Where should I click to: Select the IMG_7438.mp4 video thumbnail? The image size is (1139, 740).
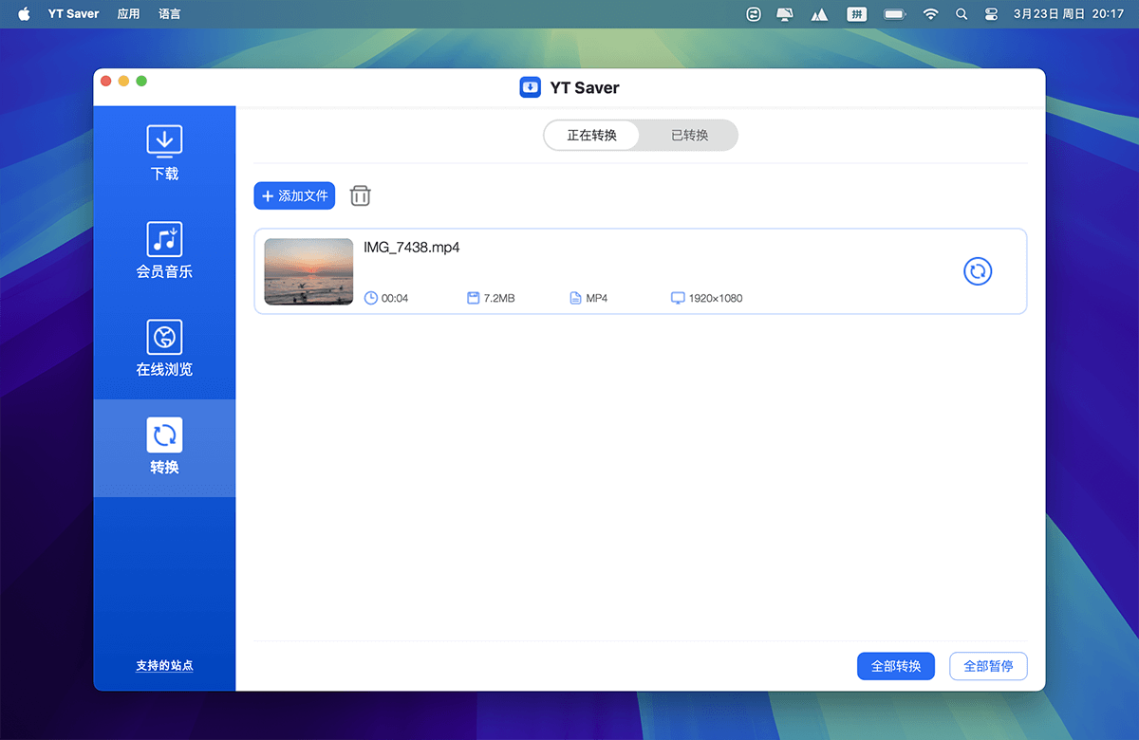pos(308,271)
